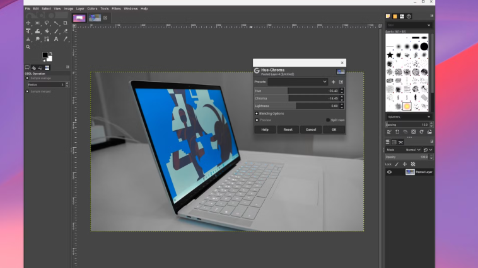This screenshot has width=478, height=268.
Task: Expand Blending Options section
Action: click(257, 113)
